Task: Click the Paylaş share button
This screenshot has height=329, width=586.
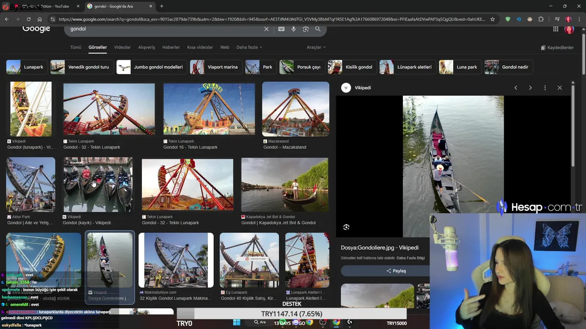Action: pyautogui.click(x=396, y=271)
